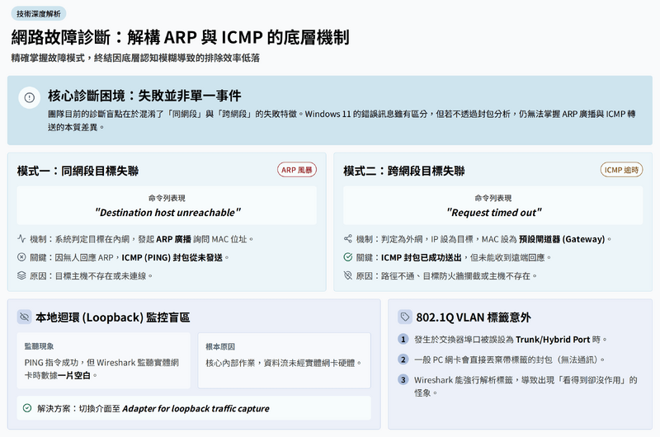660x437 pixels.
Task: Click the pulse icon next to 機制：系統判定目標在內網
Action: 21,239
